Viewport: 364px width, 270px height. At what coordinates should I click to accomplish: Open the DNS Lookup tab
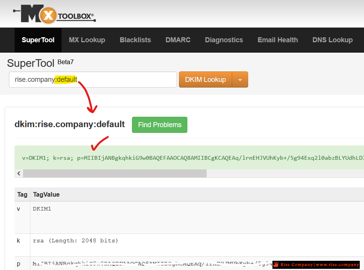pos(332,40)
